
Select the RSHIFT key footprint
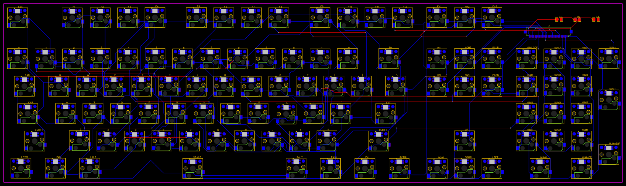pyautogui.click(x=379, y=141)
